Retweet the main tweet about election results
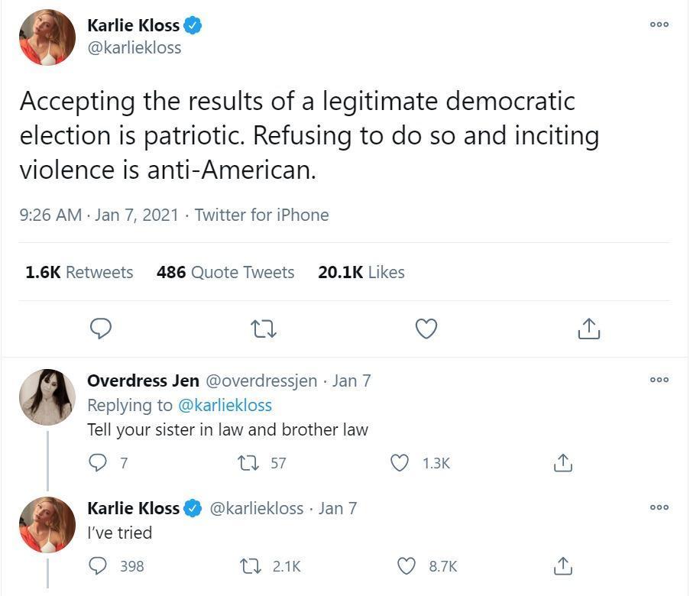 pos(263,329)
